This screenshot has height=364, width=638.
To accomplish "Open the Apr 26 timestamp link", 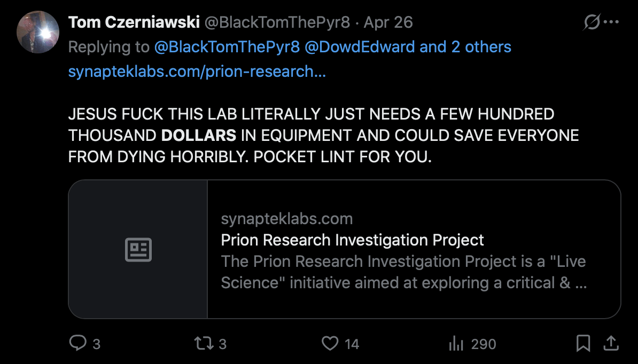I will click(x=389, y=22).
